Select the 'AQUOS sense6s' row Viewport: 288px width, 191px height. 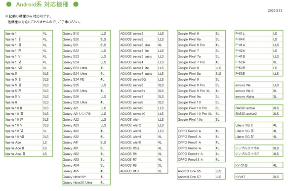coord(144,91)
